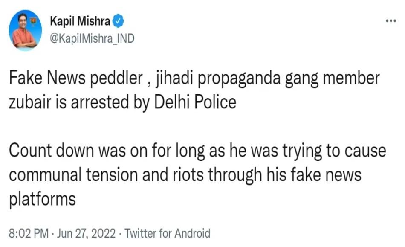Click the word platforms at tweet end
405x247 pixels.
point(42,199)
